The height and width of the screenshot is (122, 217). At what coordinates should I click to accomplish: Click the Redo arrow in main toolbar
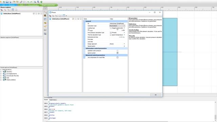(x=31, y=2)
